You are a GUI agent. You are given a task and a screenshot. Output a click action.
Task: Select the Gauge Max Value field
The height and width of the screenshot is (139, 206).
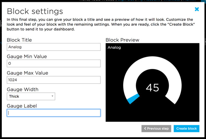click(53, 80)
